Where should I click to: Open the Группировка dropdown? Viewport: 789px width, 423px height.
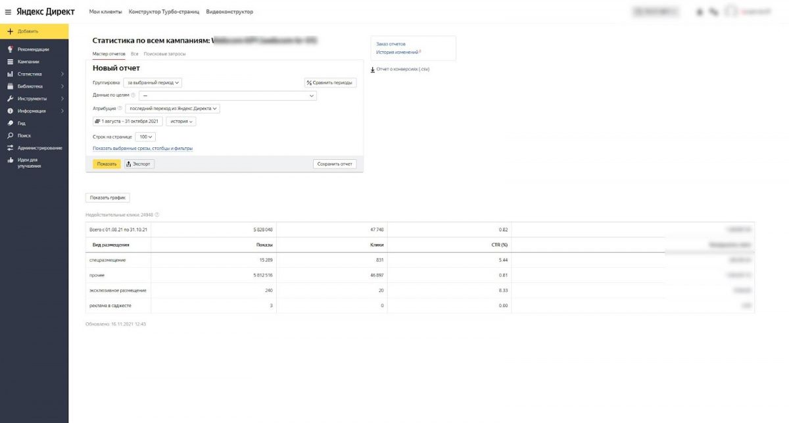[x=153, y=83]
